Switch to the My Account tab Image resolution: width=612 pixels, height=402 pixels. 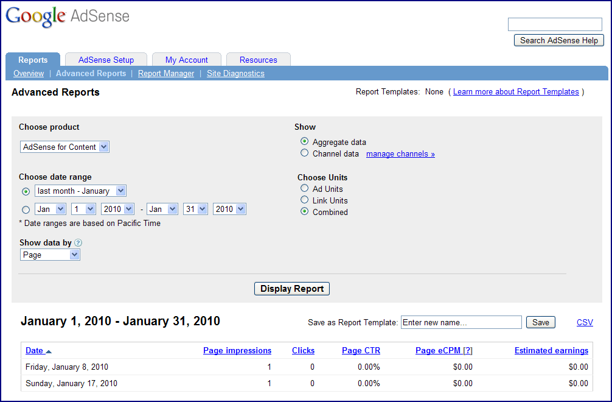[187, 60]
